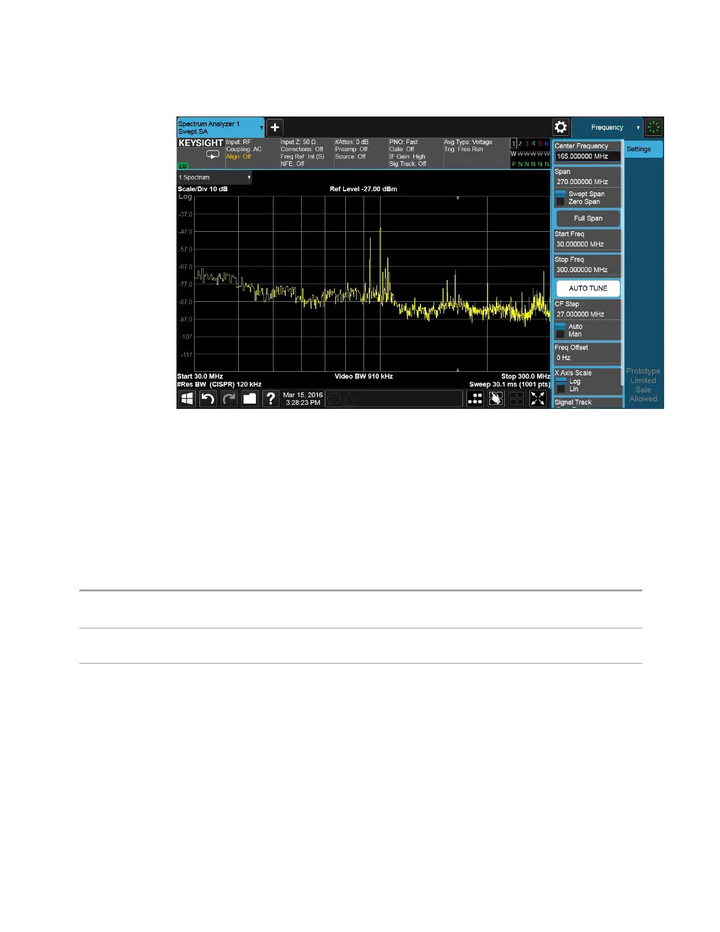
Task: Open the 1 Spectrum window dropdown
Action: [215, 177]
